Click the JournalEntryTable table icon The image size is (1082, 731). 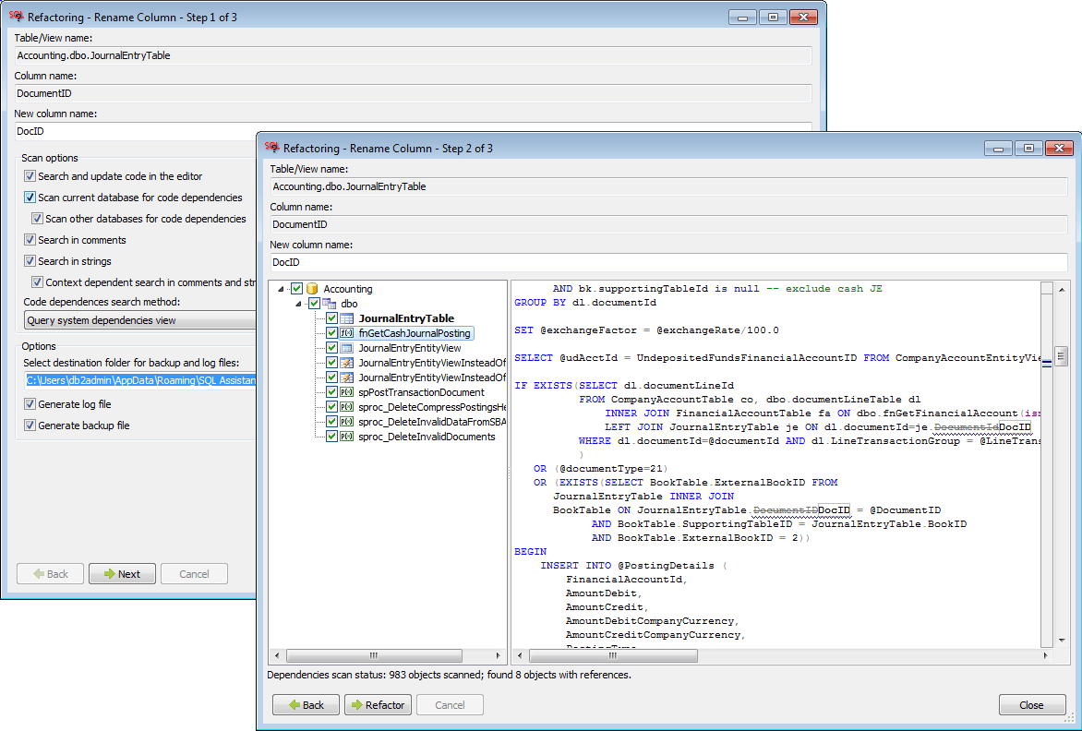(x=347, y=318)
